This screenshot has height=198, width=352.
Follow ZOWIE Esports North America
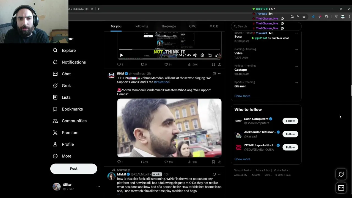(290, 147)
